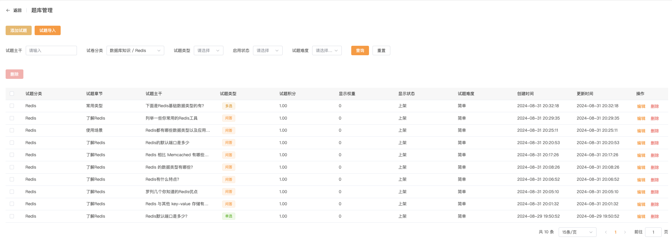Click the 2024-08-29 19:50:52 creation time cell

(539, 216)
